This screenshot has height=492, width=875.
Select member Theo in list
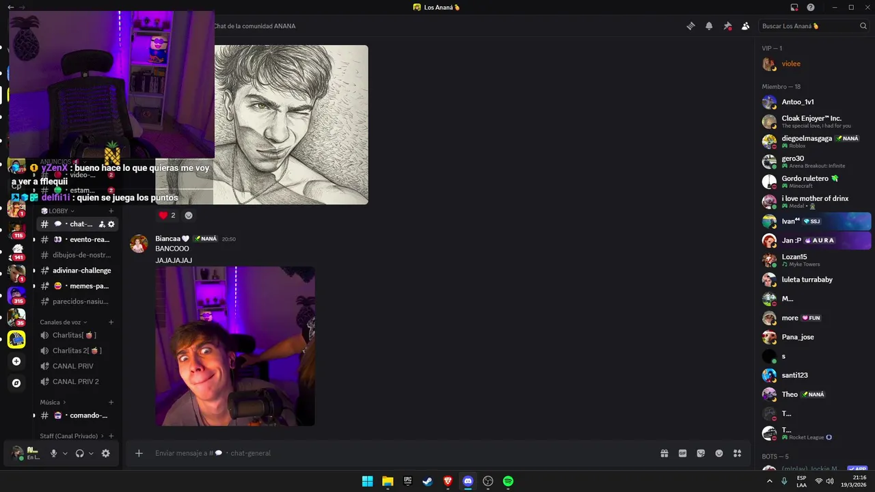tap(816, 394)
